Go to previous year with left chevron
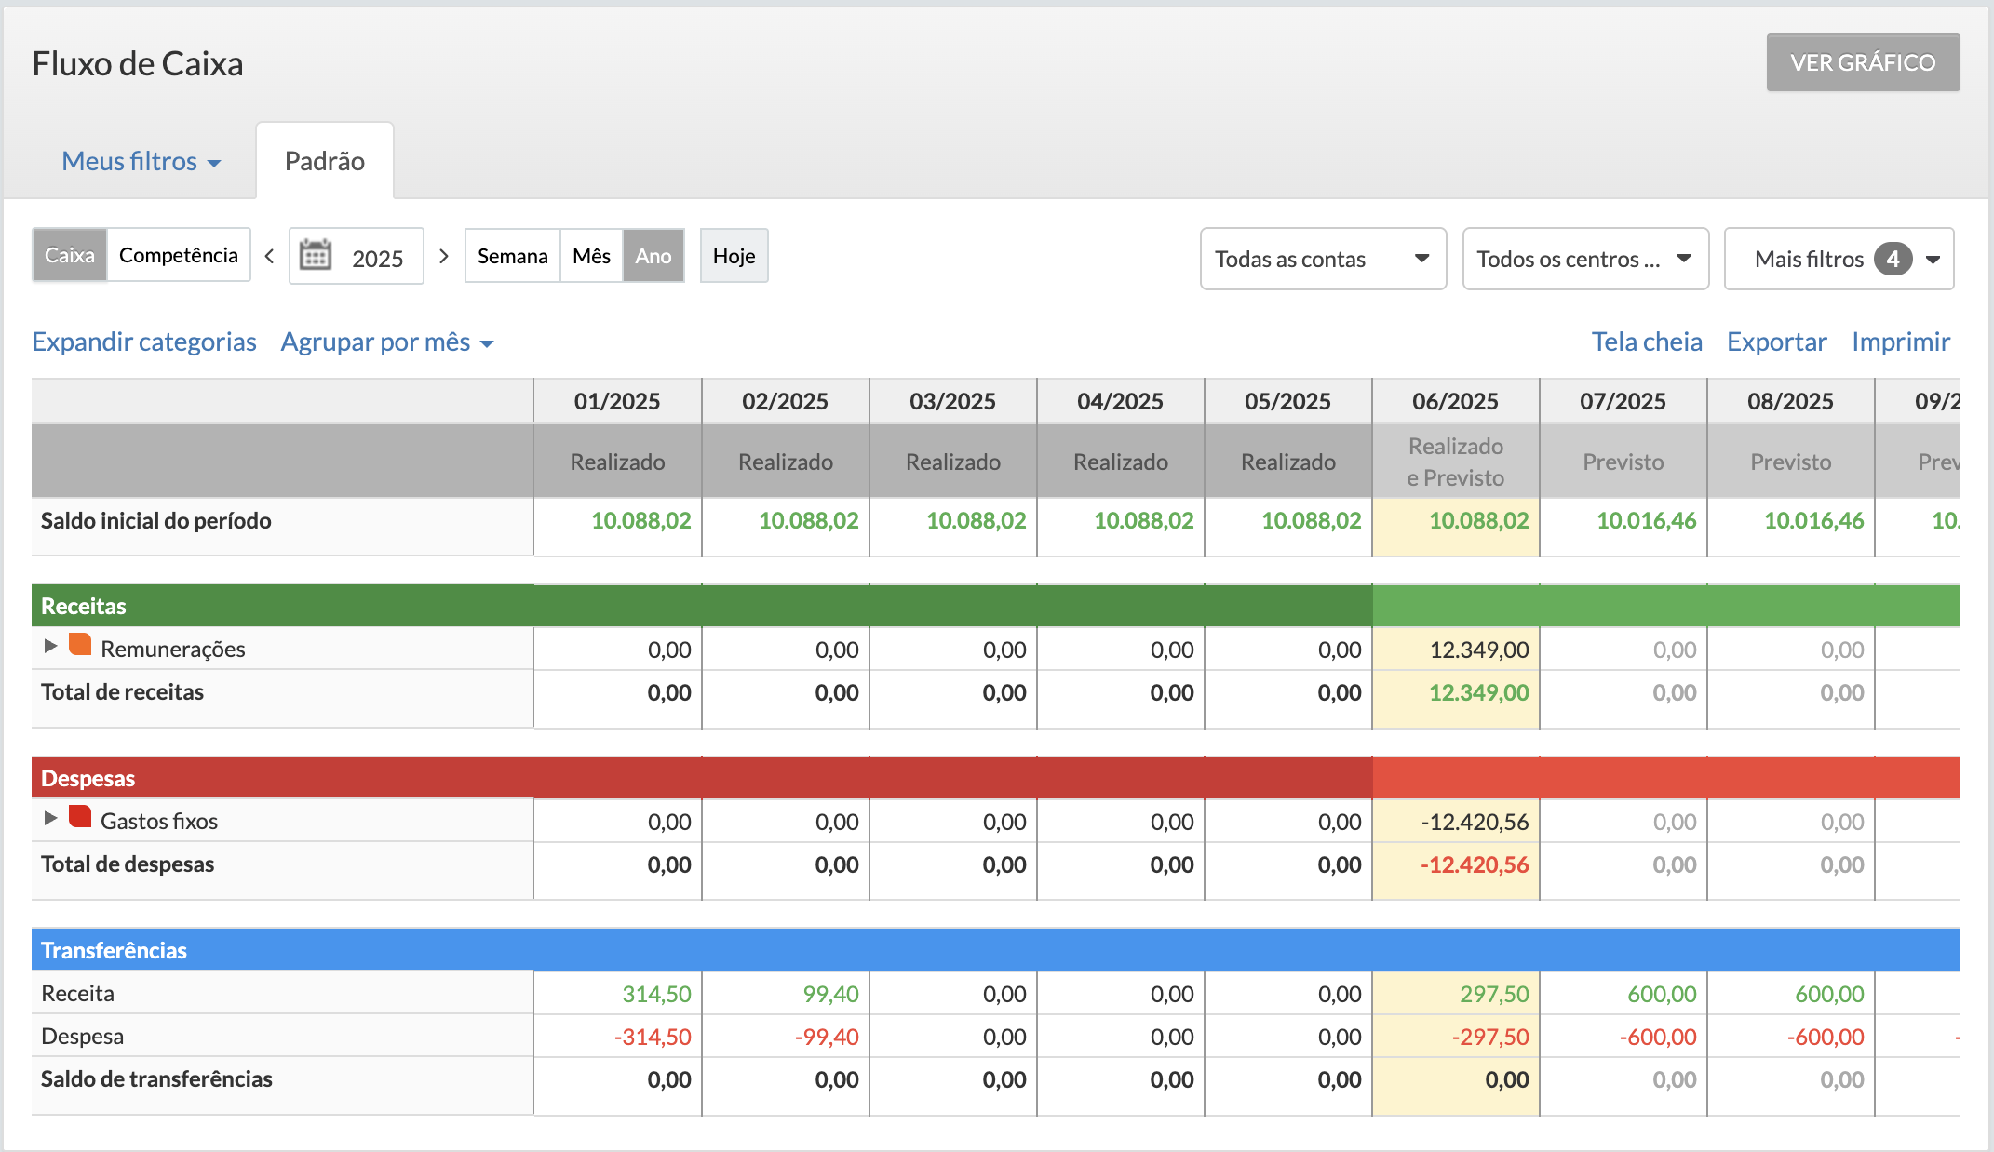 click(270, 256)
